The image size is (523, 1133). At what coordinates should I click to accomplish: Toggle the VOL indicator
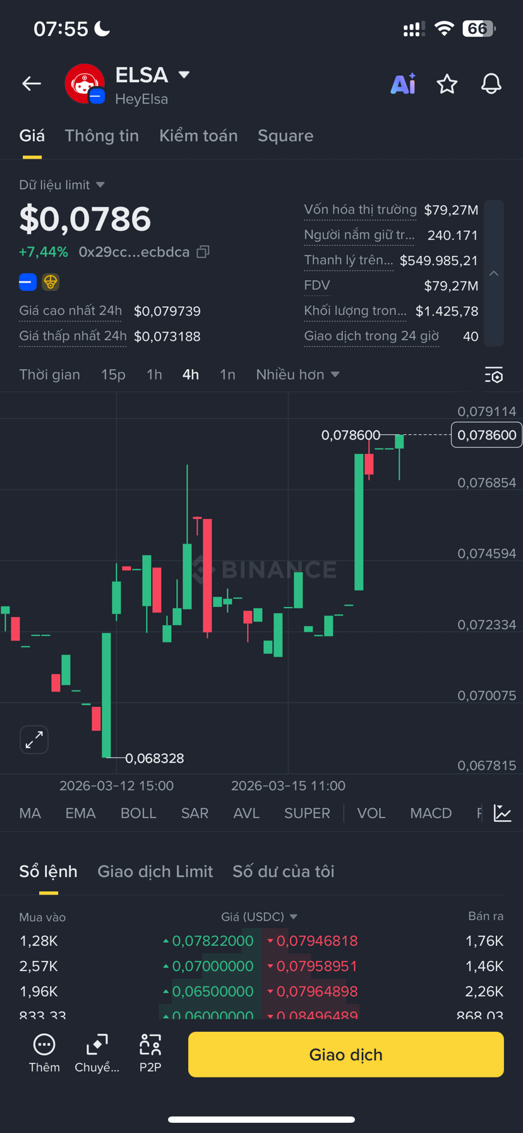[371, 813]
